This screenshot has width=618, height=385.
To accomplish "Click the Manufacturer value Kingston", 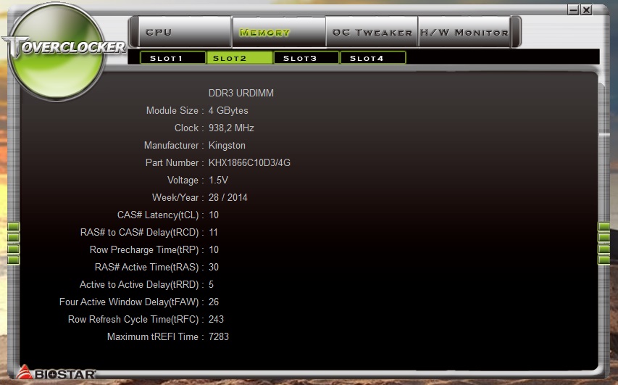I will pos(227,146).
